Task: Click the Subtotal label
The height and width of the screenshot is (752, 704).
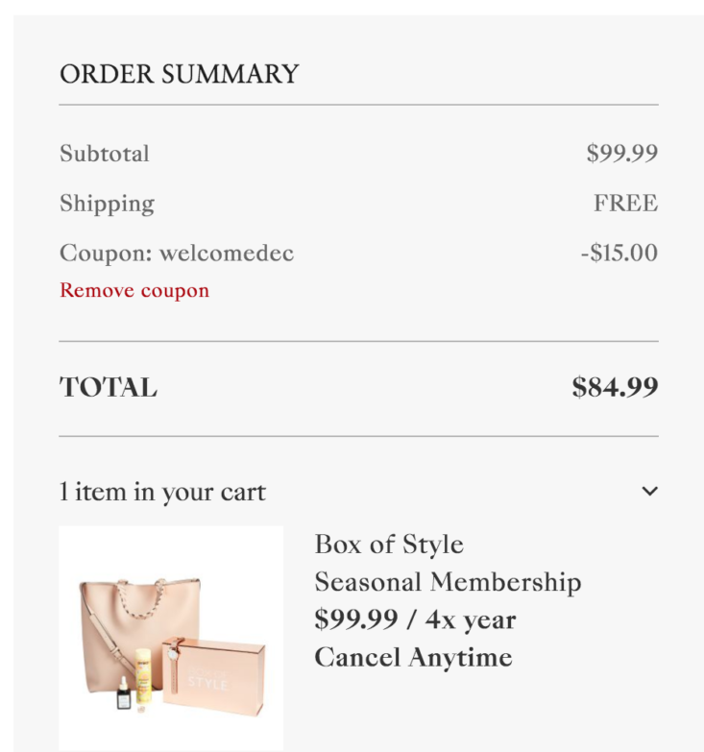Action: pyautogui.click(x=105, y=154)
